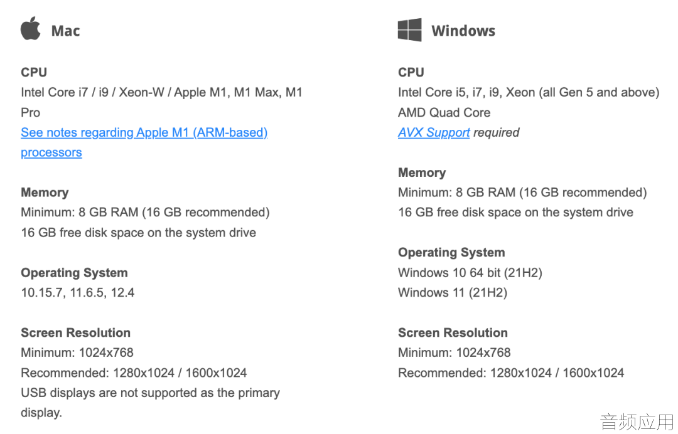
Task: Click the Mac Memory heading
Action: 45,193
